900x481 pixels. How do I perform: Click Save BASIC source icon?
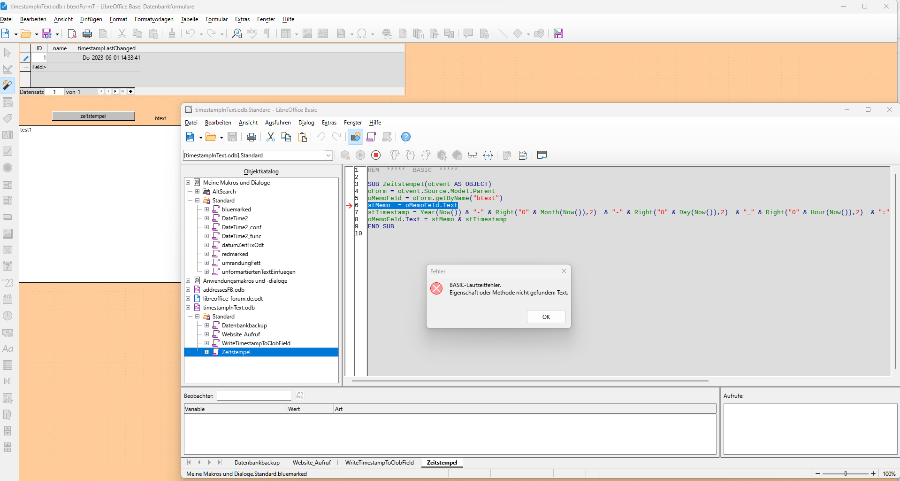(x=523, y=155)
